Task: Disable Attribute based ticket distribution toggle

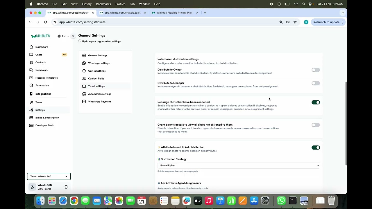Action: coord(316,148)
